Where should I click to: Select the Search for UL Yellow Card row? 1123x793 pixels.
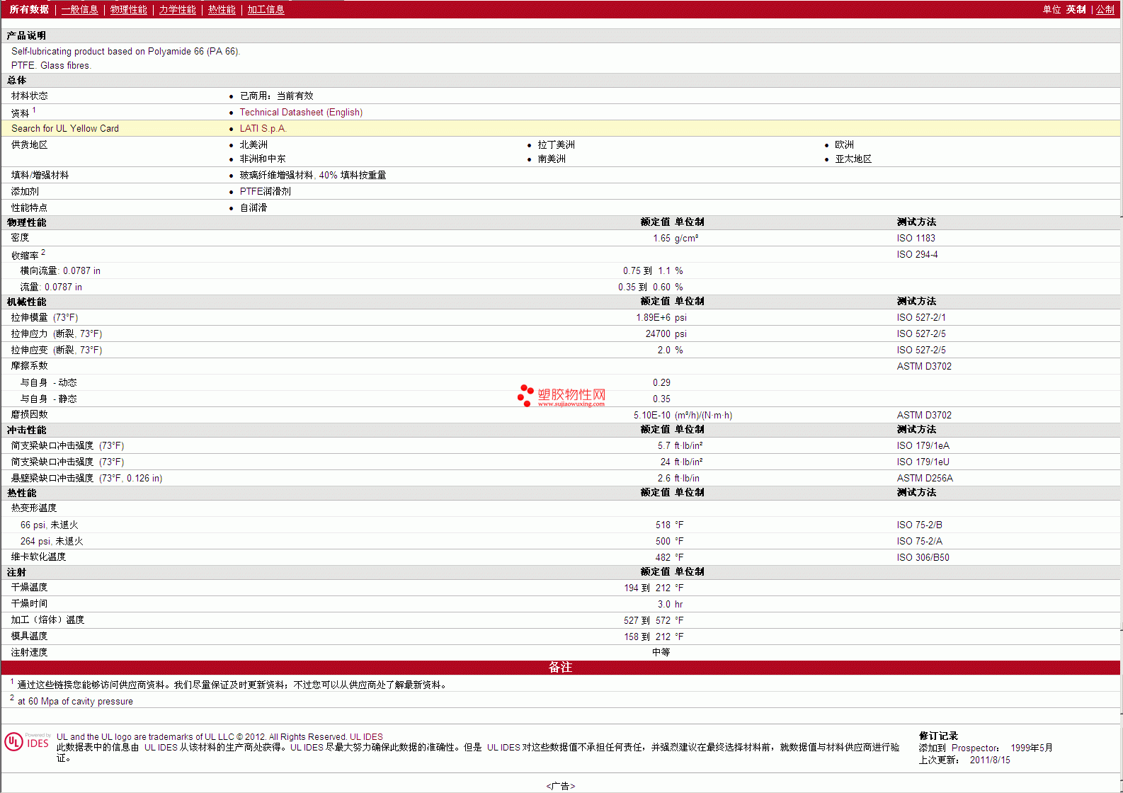(x=65, y=128)
